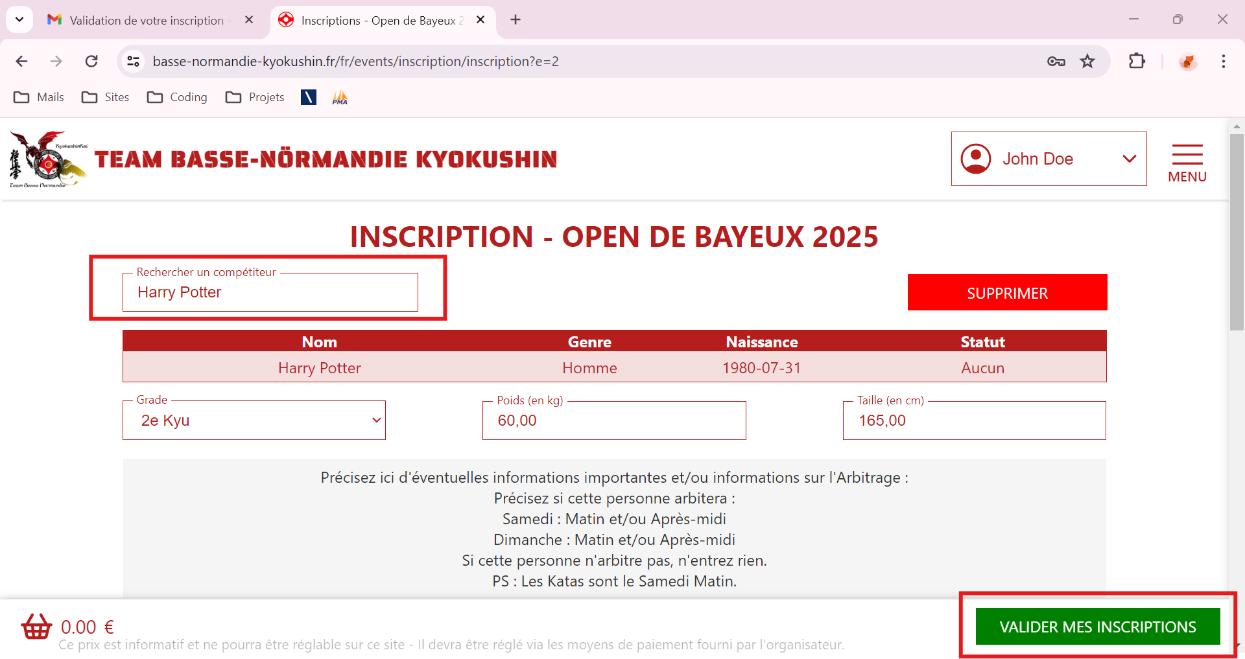This screenshot has width=1245, height=659.
Task: Click the Poids (en kg) input field
Action: [614, 421]
